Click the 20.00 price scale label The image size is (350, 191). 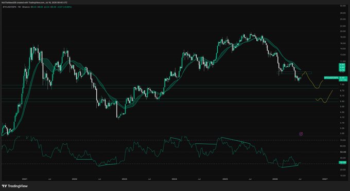(342, 31)
